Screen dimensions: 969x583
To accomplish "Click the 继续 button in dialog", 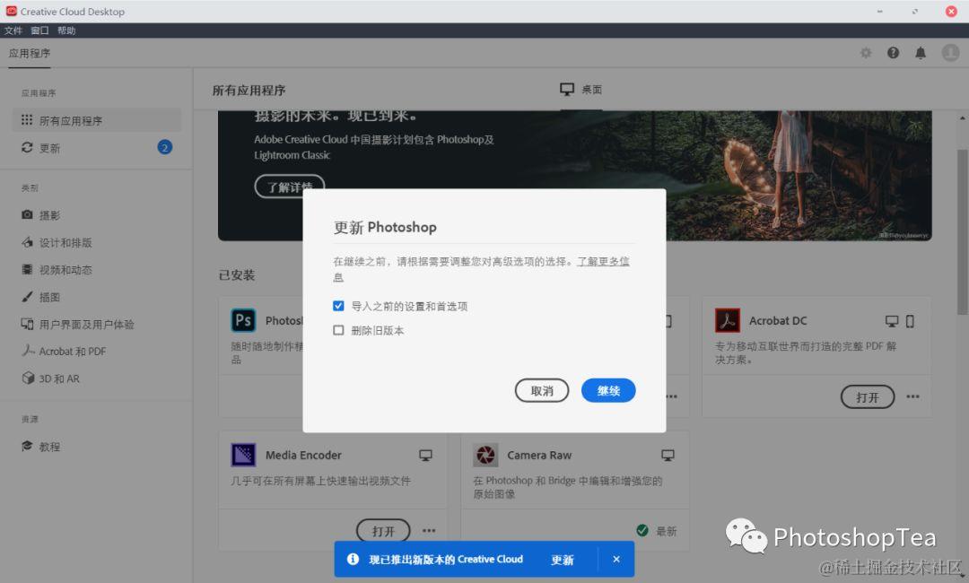I will [x=608, y=390].
